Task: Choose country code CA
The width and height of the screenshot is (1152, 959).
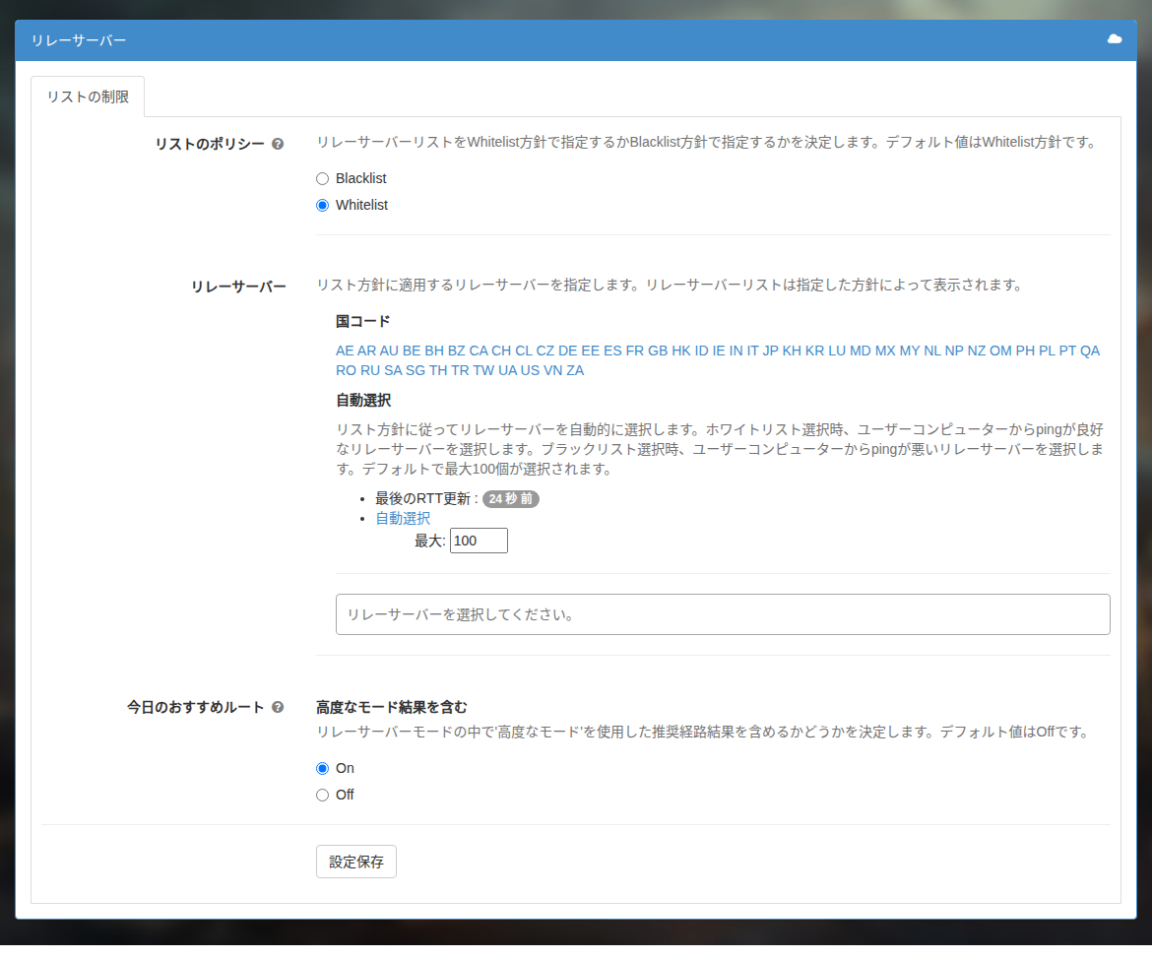Action: [x=479, y=351]
